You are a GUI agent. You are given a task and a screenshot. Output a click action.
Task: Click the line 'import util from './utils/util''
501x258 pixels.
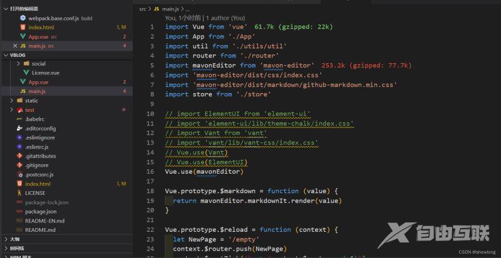(x=226, y=46)
